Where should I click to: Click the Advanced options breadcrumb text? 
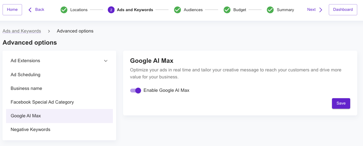tap(75, 31)
